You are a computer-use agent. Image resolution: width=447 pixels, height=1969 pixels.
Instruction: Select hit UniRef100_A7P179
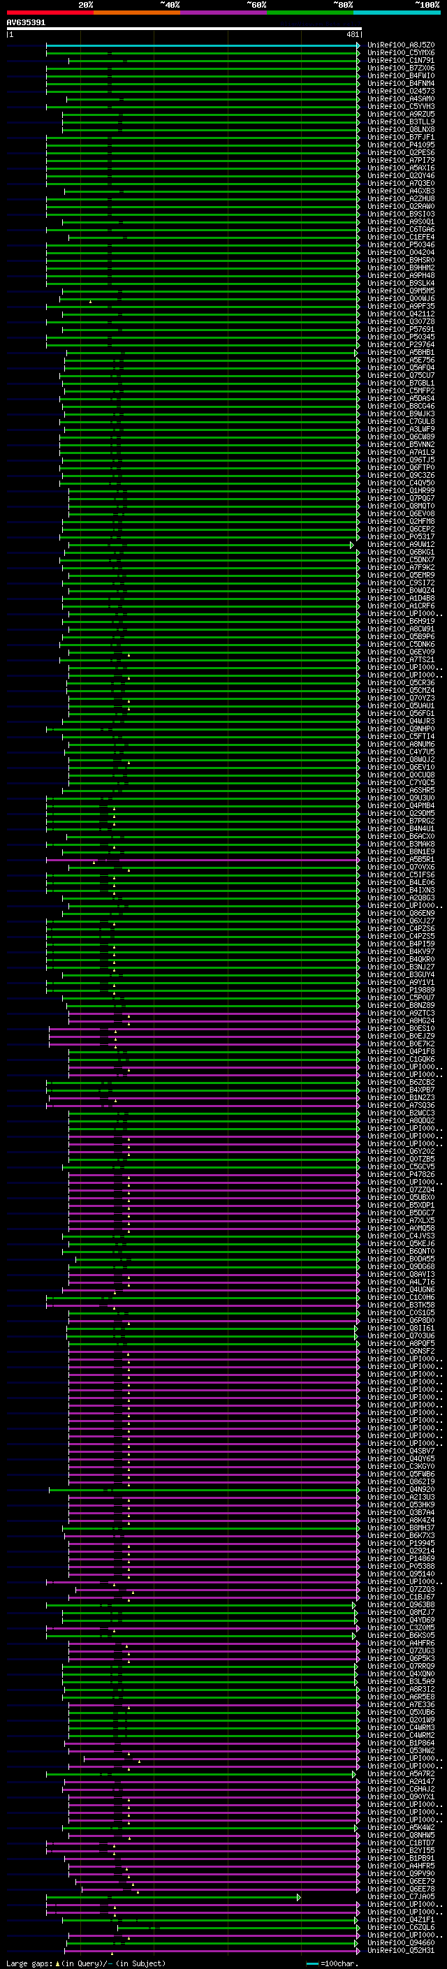point(401,161)
